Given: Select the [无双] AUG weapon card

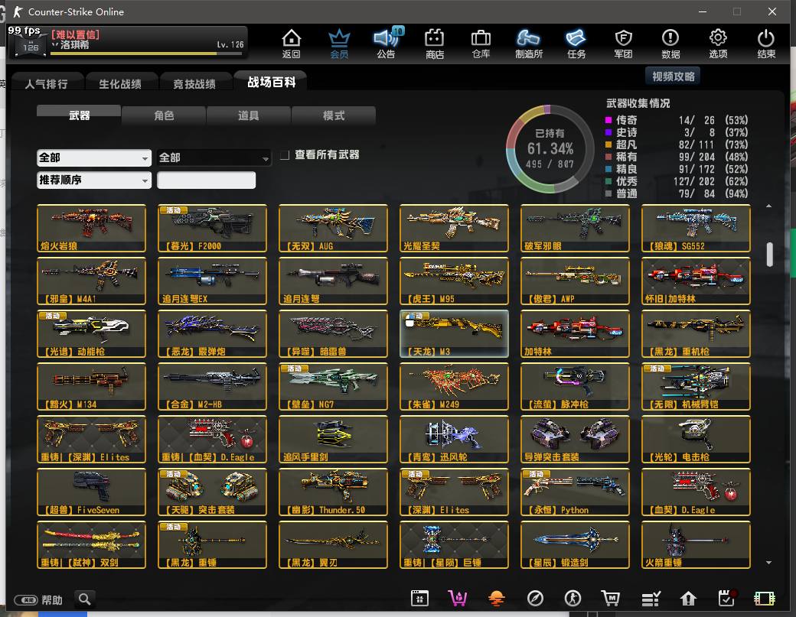Looking at the screenshot, I should point(333,228).
